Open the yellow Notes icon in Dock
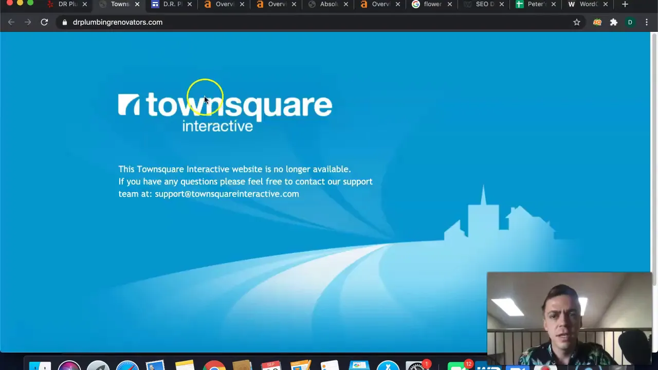 [185, 365]
